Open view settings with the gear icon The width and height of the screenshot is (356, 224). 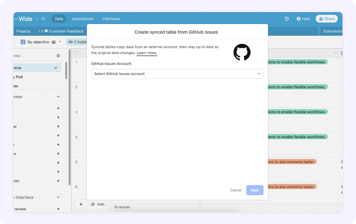pos(58,55)
